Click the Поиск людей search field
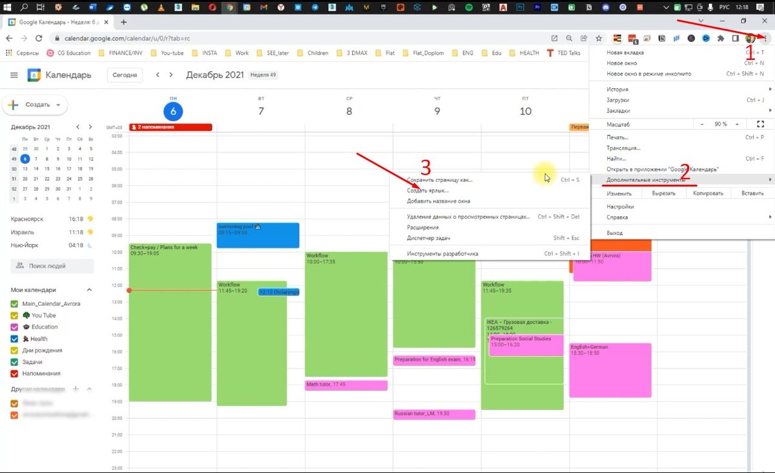The height and width of the screenshot is (473, 775). (x=52, y=266)
